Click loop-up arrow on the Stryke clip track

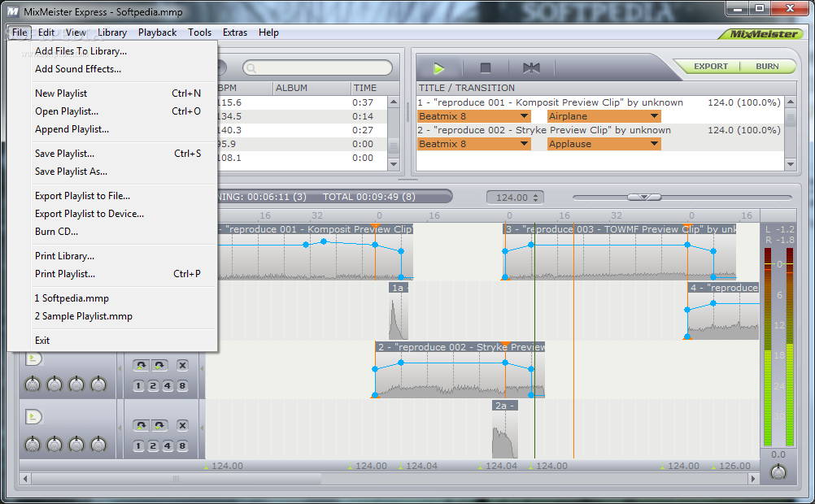[141, 365]
